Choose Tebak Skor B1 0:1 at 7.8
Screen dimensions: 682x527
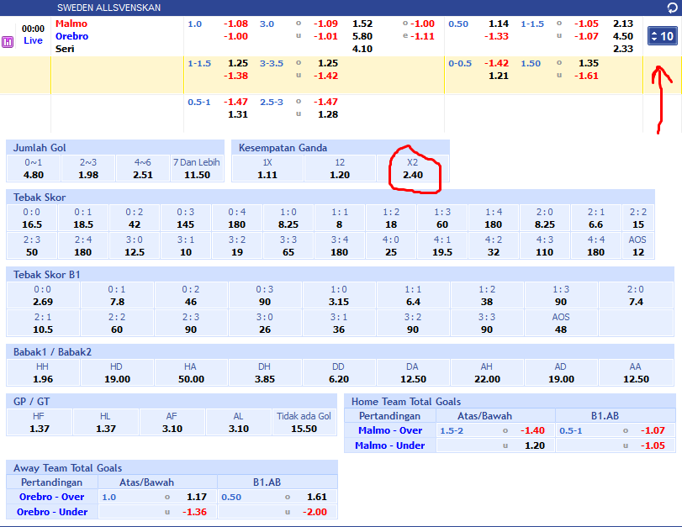pyautogui.click(x=117, y=302)
